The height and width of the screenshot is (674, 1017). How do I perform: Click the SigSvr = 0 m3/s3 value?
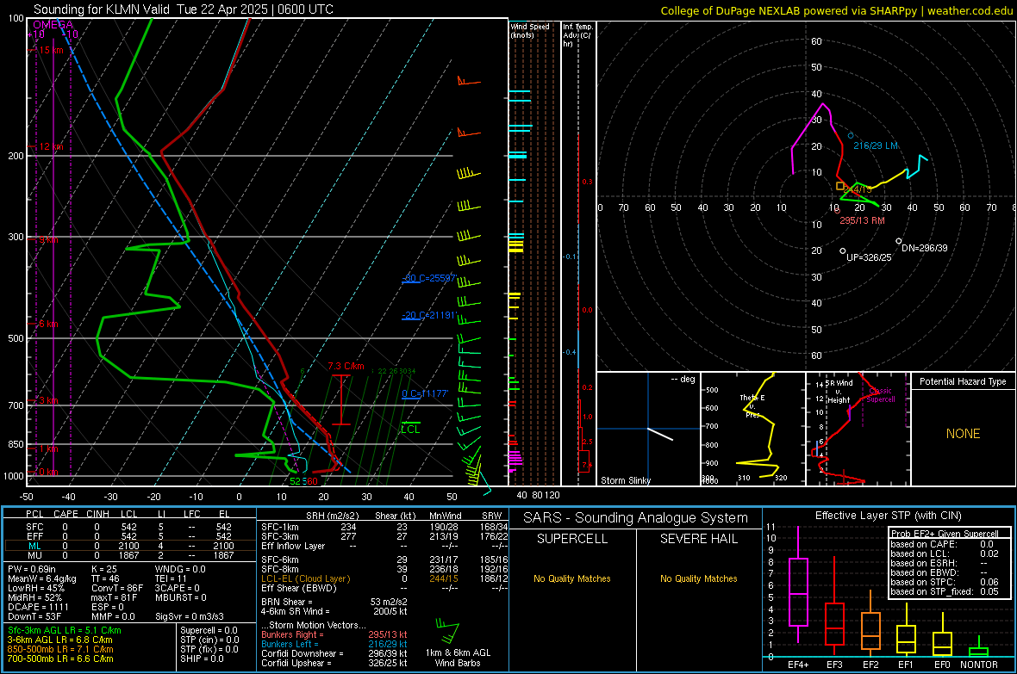click(190, 616)
